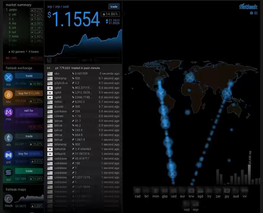Click the green trade button for sol
Viewport: 263px width, 213px height.
pos(29,171)
